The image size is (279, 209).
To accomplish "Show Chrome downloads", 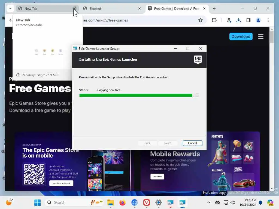I will tap(239, 20).
